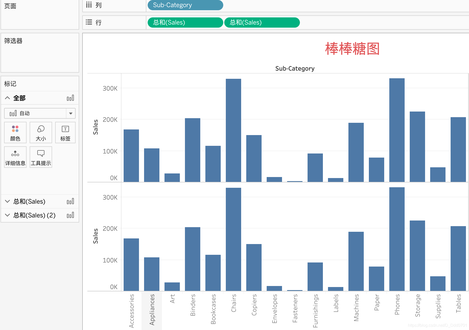
Task: Click the Appliances axis label
Action: click(152, 310)
